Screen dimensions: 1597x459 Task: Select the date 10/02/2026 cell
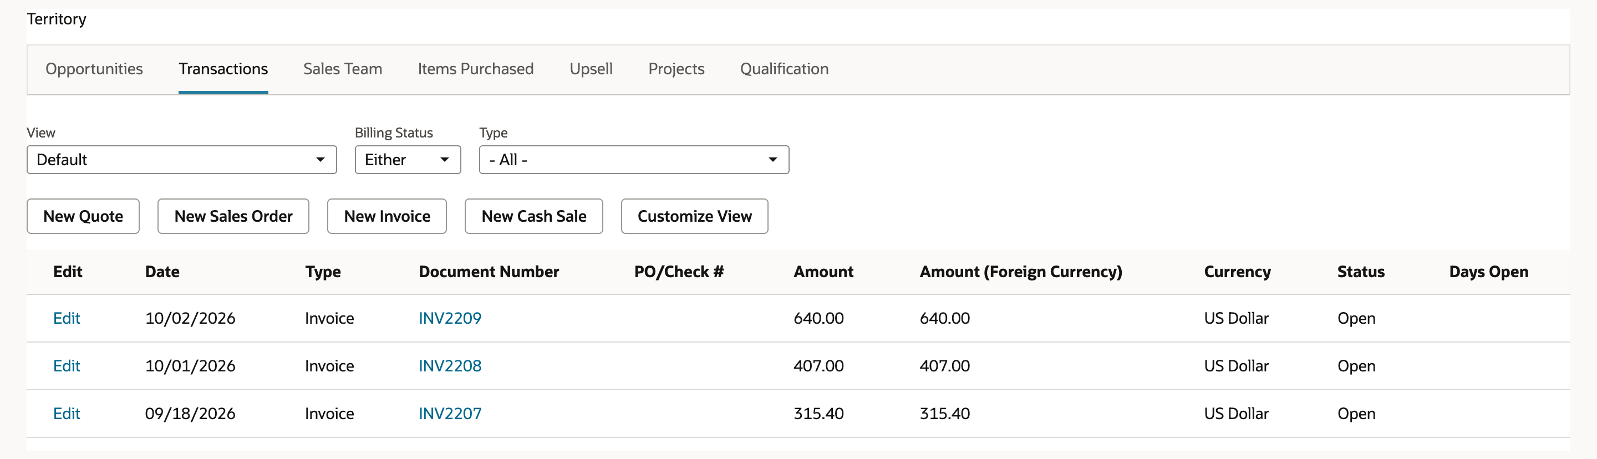pos(190,318)
